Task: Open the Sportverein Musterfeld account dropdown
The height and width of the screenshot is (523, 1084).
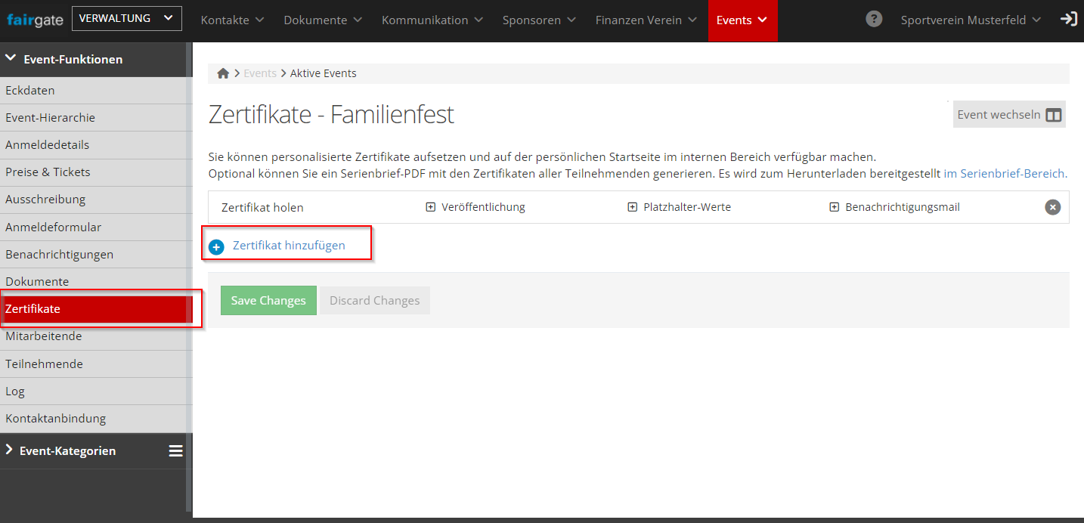Action: coord(970,20)
